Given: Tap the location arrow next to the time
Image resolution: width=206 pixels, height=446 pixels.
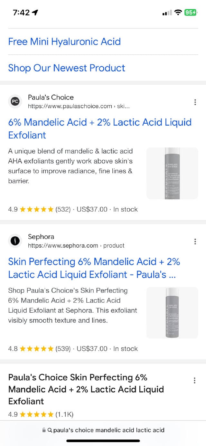Looking at the screenshot, I should (35, 13).
